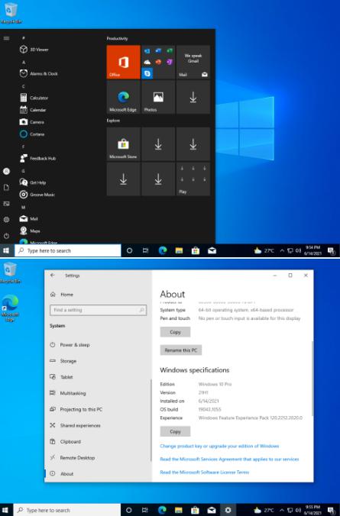Click the user account icon in Start rail
The height and width of the screenshot is (516, 340).
tap(6, 171)
